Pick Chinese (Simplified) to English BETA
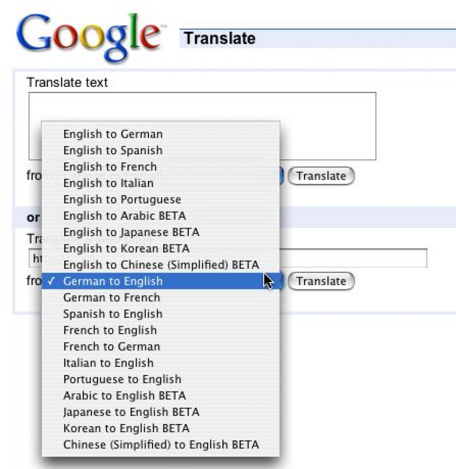 (x=161, y=445)
